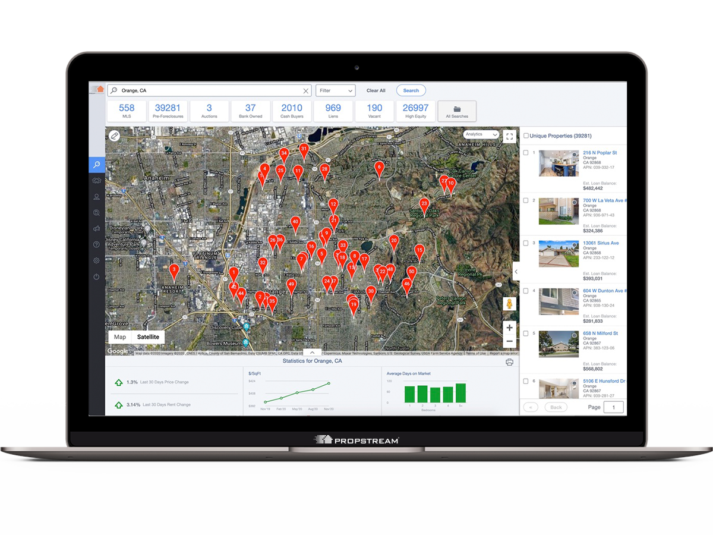
Task: Switch to the Map tab
Action: click(120, 336)
